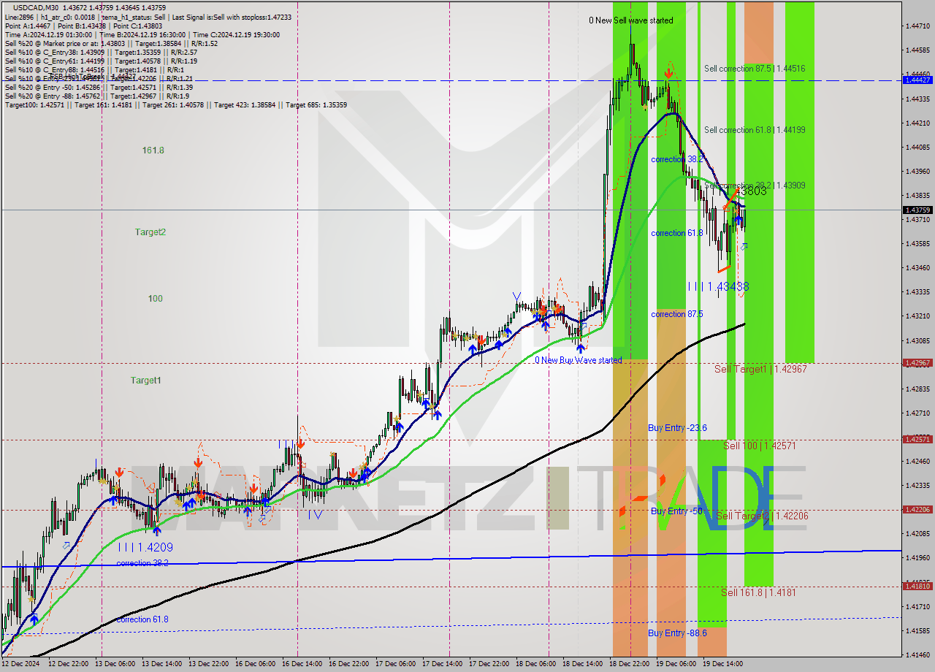Click the green '161.8' level label
Viewport: 935px width, 672px height.
click(x=153, y=150)
